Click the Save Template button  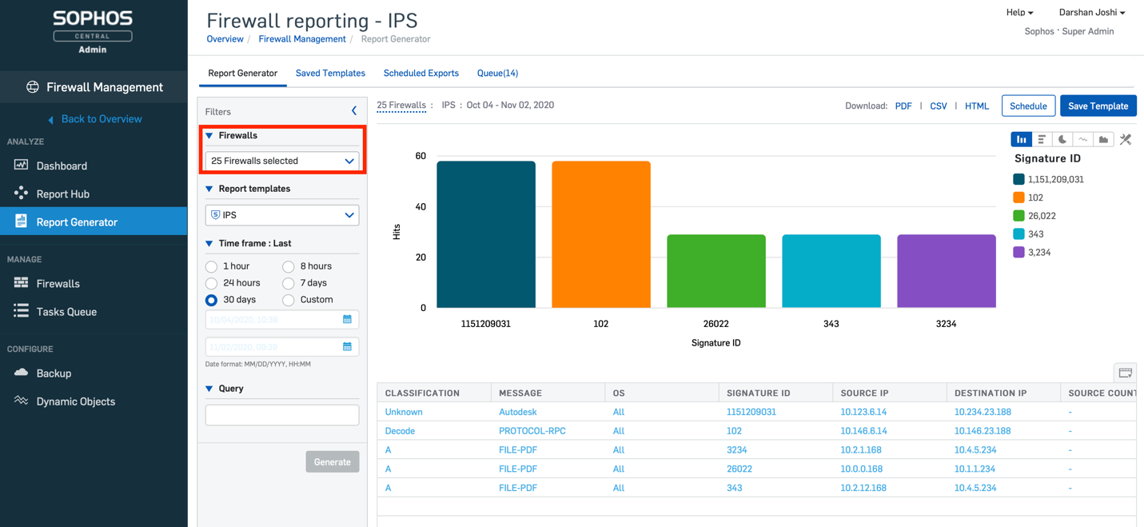tap(1098, 106)
